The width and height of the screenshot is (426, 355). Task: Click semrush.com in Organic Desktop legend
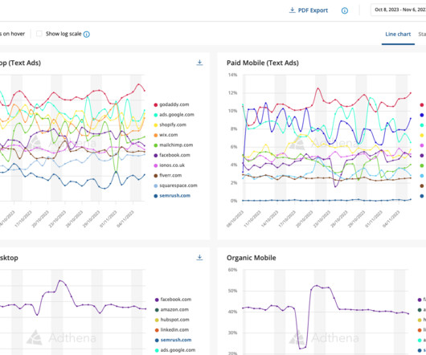tap(173, 340)
